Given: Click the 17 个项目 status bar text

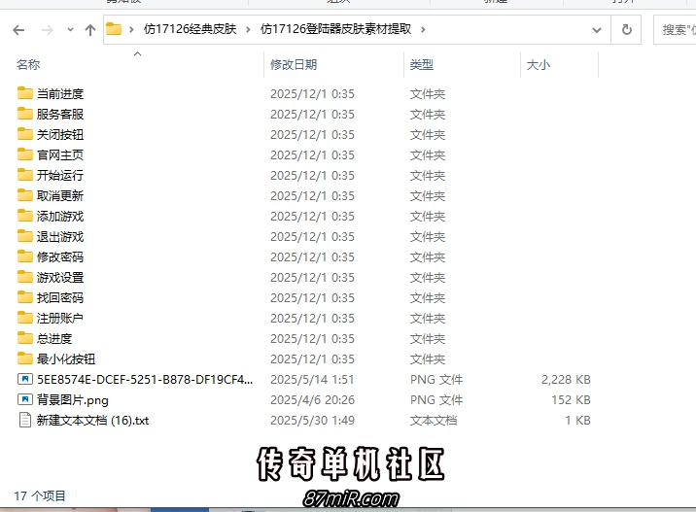Looking at the screenshot, I should pyautogui.click(x=40, y=495).
